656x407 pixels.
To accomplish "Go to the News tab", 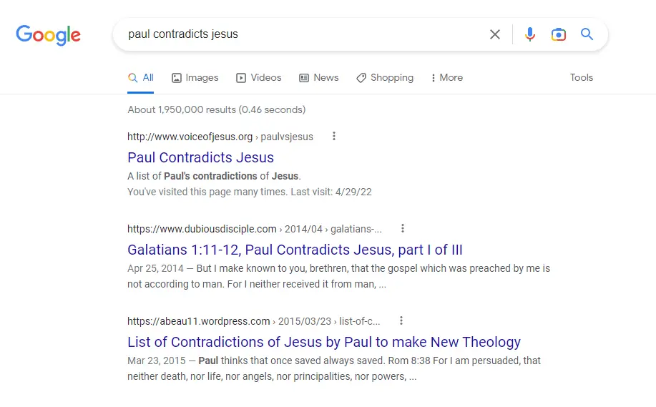I will coord(318,77).
